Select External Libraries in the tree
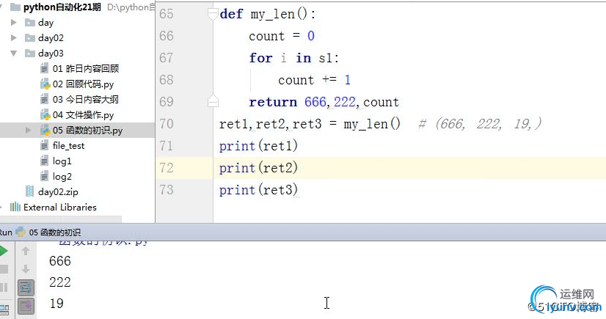 point(60,208)
